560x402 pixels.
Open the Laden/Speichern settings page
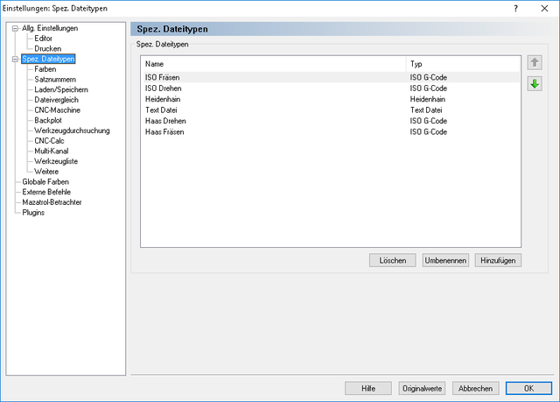61,89
